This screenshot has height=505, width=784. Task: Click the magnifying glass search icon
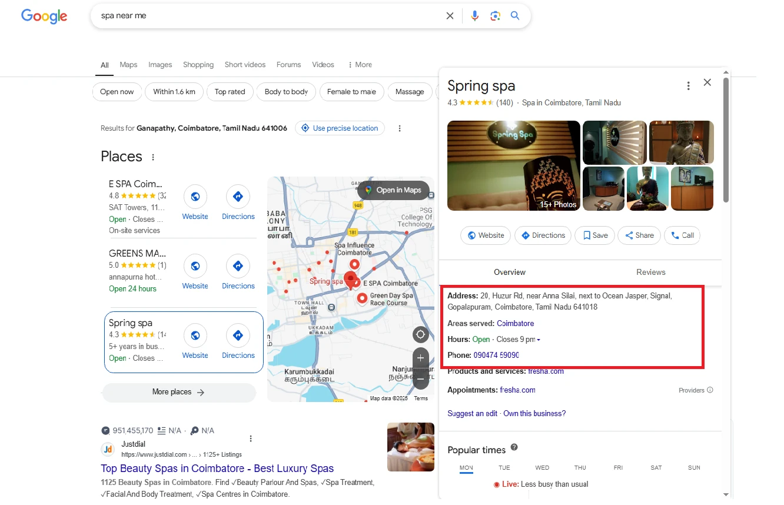pos(515,16)
